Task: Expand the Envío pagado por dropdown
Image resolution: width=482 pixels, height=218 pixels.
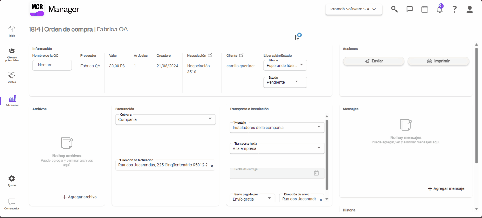Action: tap(252, 199)
